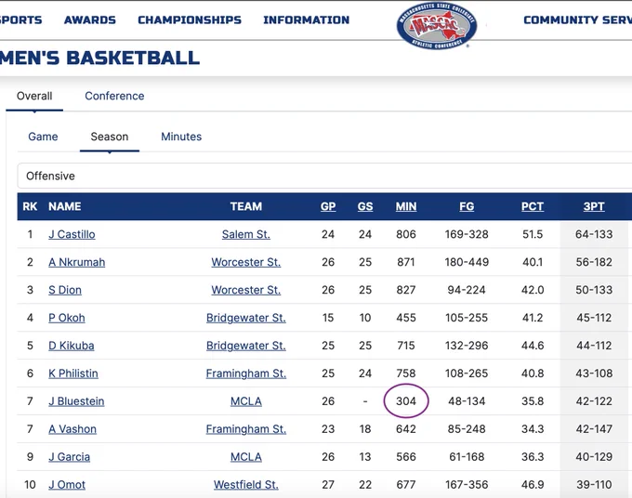The width and height of the screenshot is (632, 498).
Task: Open Worcester St. link in Nkrumah row
Action: click(246, 262)
